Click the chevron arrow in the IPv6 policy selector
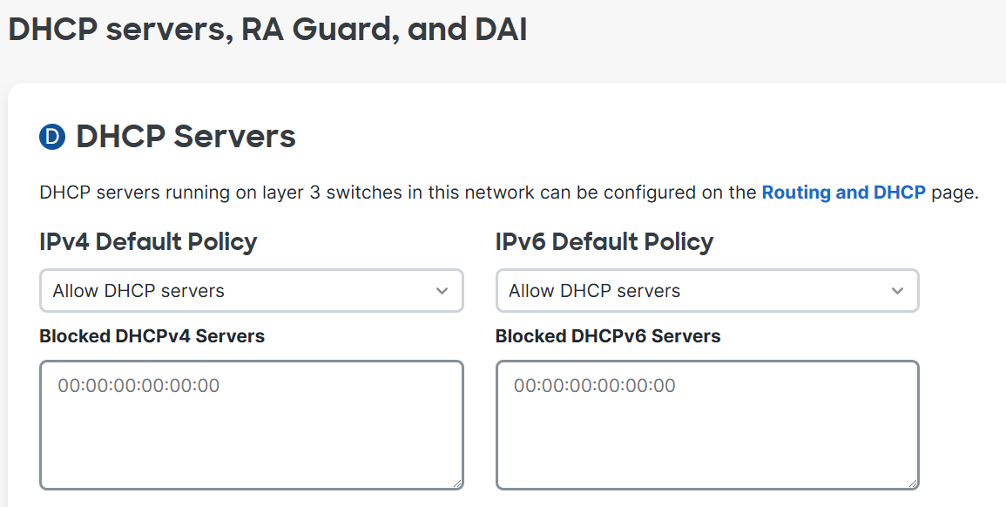This screenshot has width=1006, height=507. [x=898, y=291]
